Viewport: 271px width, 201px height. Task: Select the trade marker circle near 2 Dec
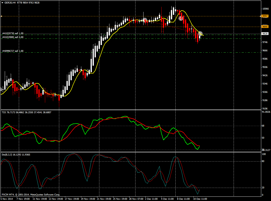pos(145,20)
